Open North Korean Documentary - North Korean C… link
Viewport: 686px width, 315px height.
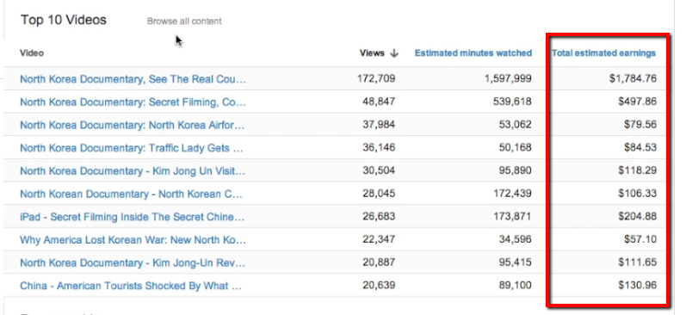click(x=131, y=194)
